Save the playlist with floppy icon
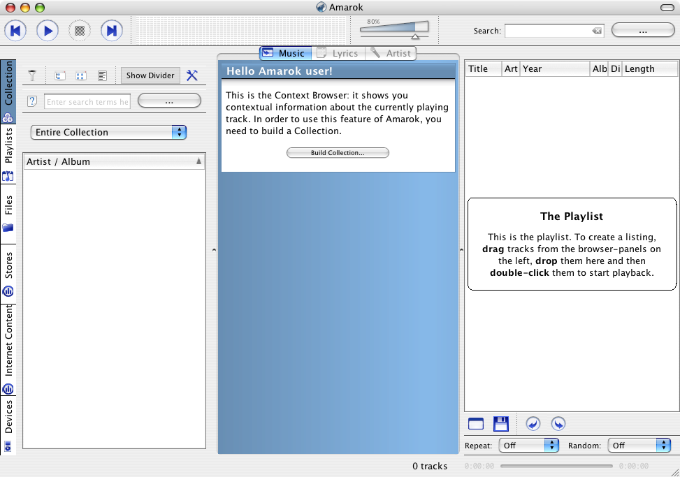 [501, 423]
